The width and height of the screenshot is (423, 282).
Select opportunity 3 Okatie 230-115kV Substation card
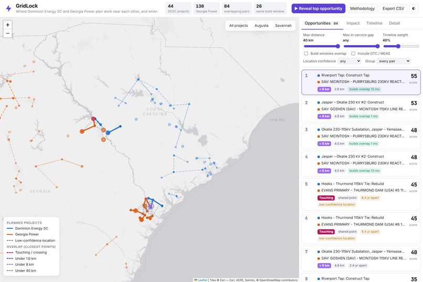click(361, 137)
